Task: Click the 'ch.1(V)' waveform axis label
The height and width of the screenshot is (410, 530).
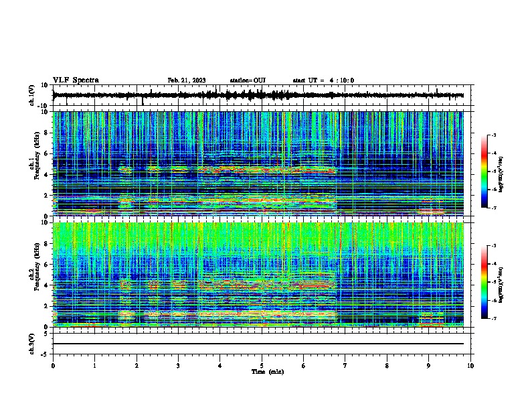Action: pos(32,95)
